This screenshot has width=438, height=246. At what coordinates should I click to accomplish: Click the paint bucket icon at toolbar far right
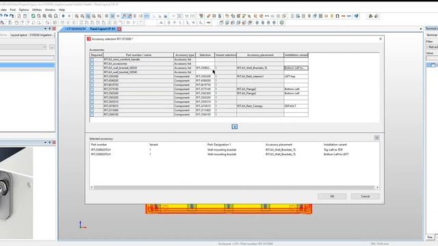point(376,16)
